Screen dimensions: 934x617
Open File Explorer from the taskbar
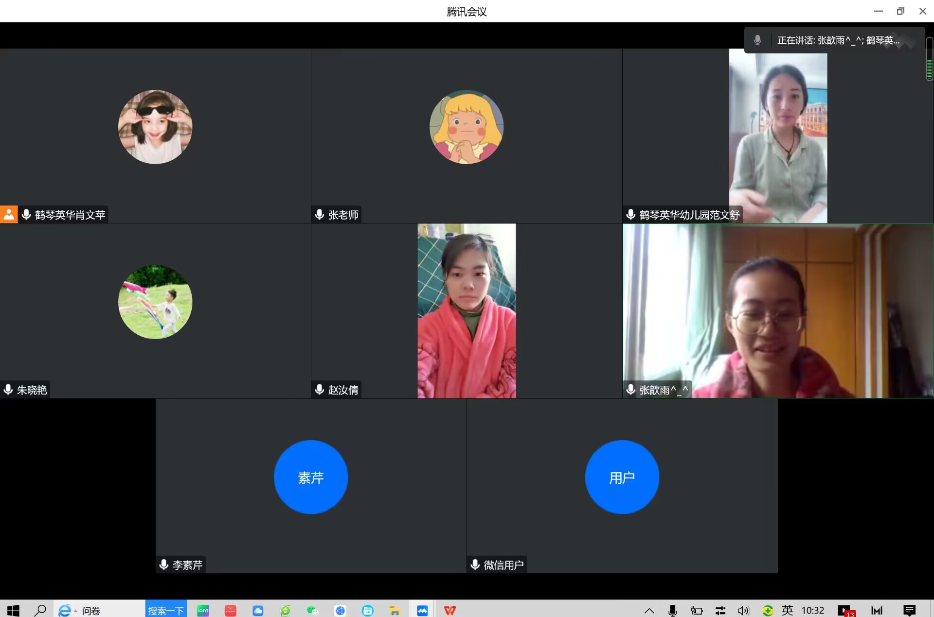coord(395,610)
